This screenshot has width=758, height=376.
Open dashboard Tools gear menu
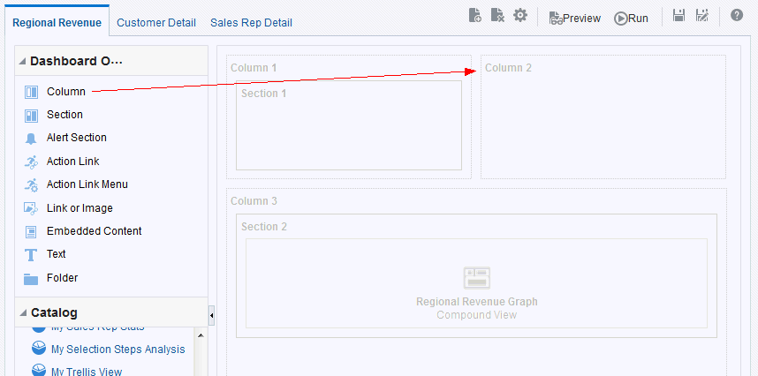[x=520, y=16]
